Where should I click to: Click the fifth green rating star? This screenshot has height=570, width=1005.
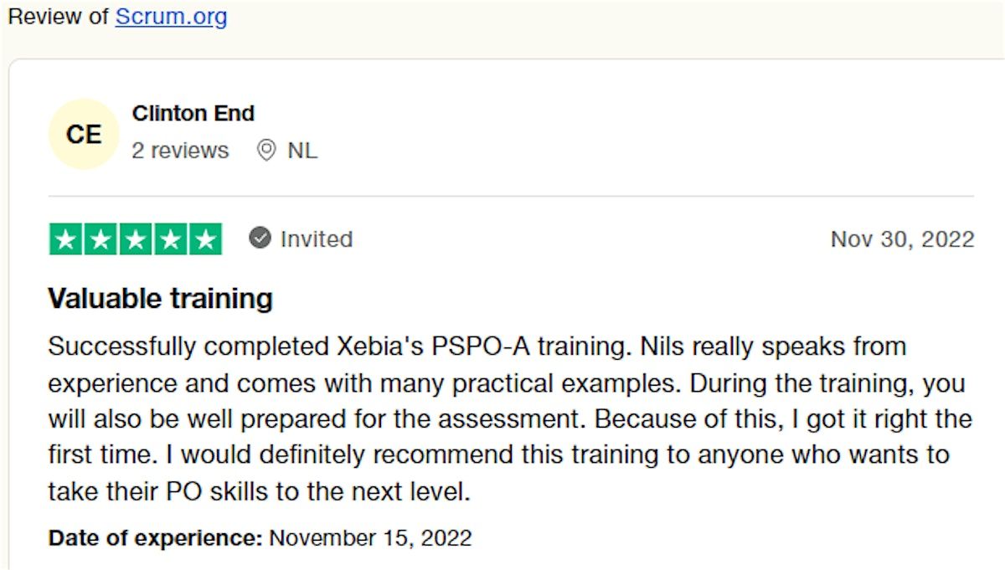(x=205, y=239)
